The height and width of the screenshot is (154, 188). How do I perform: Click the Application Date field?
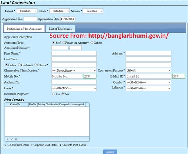[68, 19]
